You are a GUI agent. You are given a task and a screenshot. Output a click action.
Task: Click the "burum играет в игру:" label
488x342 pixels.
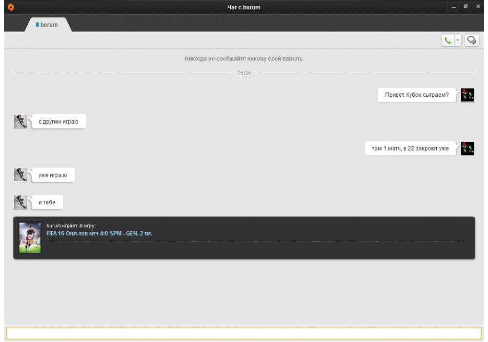pyautogui.click(x=71, y=226)
